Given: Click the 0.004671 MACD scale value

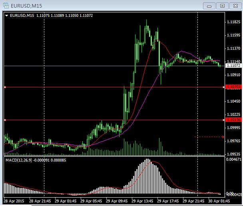Looking at the screenshot, I should [x=233, y=160].
